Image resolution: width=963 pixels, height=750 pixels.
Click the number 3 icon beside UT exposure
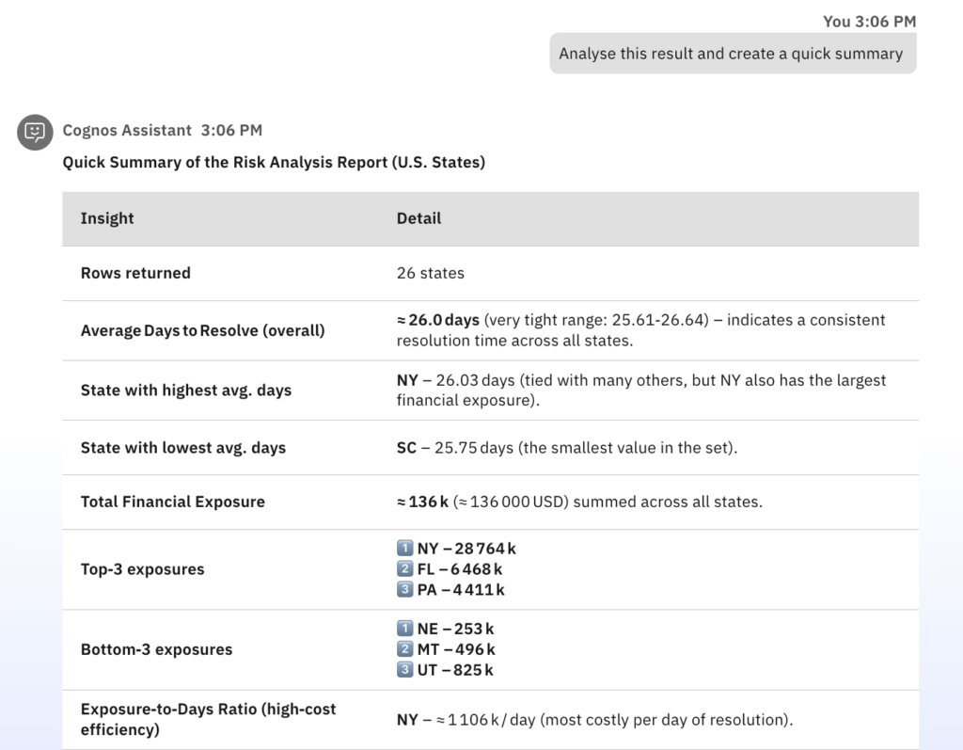tap(404, 670)
